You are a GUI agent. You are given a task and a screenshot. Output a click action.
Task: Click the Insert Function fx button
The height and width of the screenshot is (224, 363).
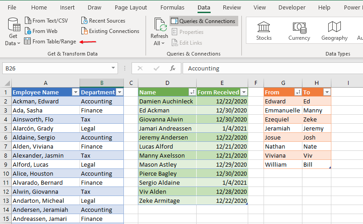pyautogui.click(x=173, y=68)
